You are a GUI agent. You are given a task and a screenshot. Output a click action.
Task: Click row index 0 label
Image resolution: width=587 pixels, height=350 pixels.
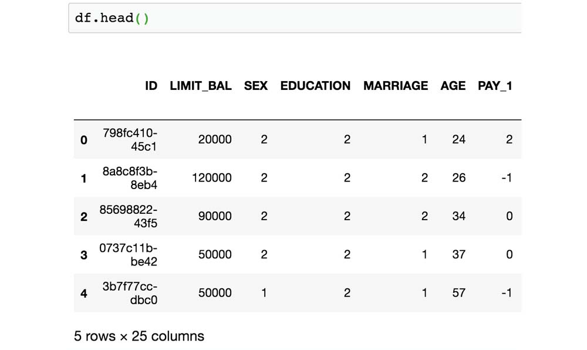83,140
